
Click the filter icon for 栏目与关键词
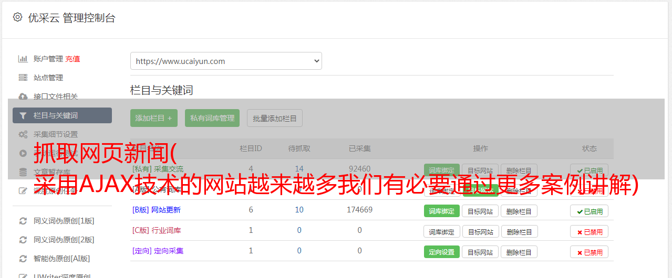(23, 115)
